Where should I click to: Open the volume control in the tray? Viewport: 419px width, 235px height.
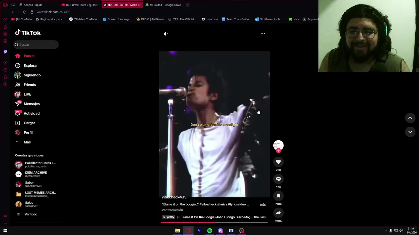click(x=401, y=231)
